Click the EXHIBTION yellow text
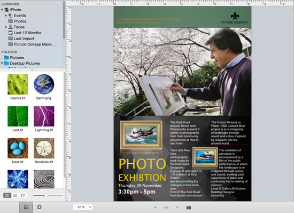This screenshot has width=294, height=213. [142, 178]
